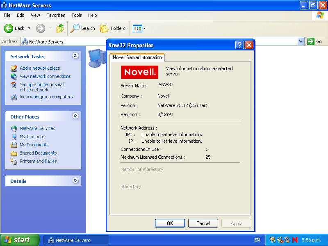Collapse the Network Tasks panel
This screenshot has width=328, height=246.
(x=75, y=56)
